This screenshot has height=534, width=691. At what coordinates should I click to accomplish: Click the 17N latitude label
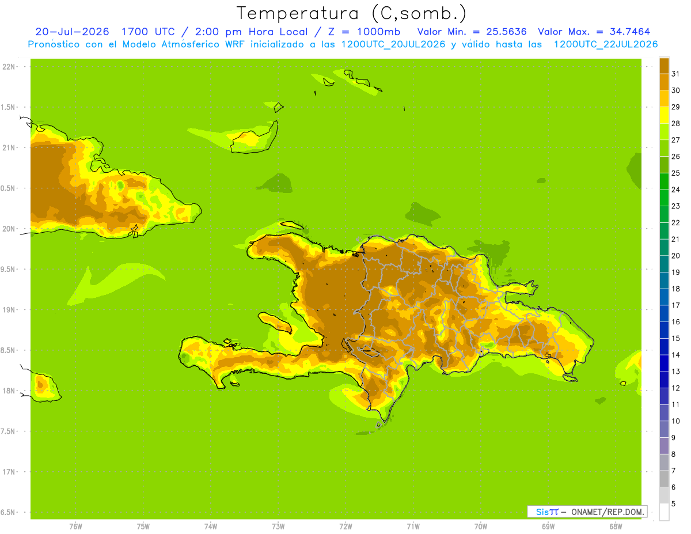click(8, 472)
